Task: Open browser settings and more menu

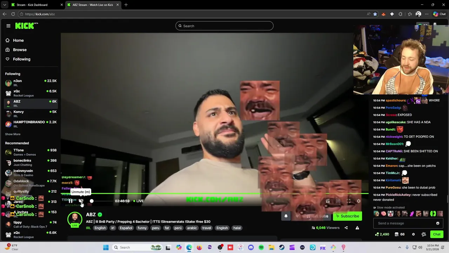Action: point(427,14)
